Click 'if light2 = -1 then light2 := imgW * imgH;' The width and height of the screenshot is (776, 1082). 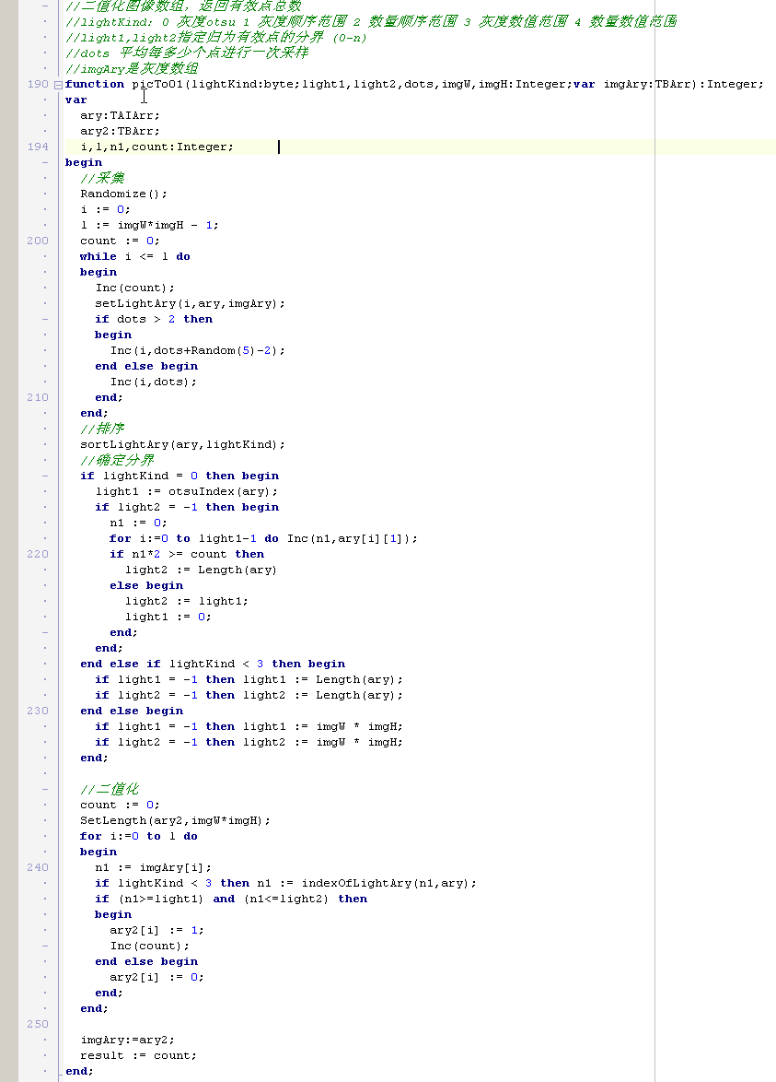coord(249,743)
